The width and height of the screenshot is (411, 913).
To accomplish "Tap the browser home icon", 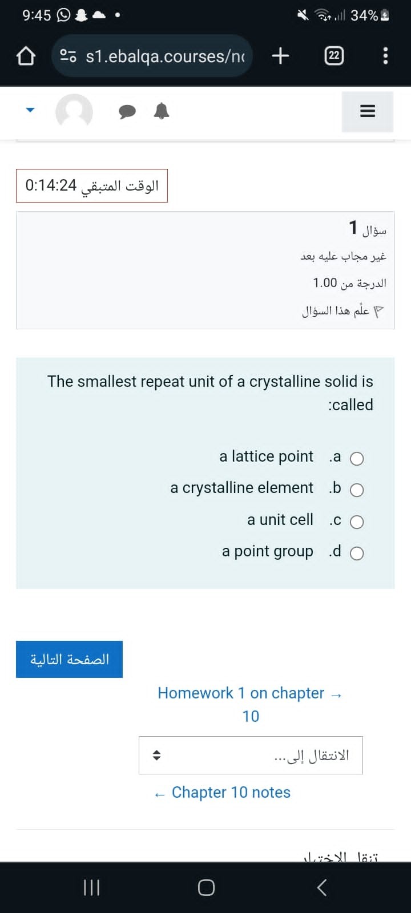I will 26,56.
